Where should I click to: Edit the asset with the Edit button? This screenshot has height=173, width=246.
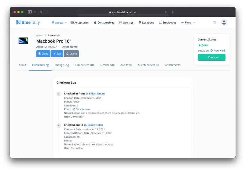[57, 54]
